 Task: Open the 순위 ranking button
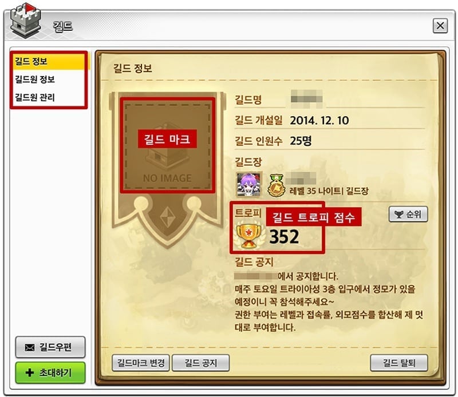[408, 215]
